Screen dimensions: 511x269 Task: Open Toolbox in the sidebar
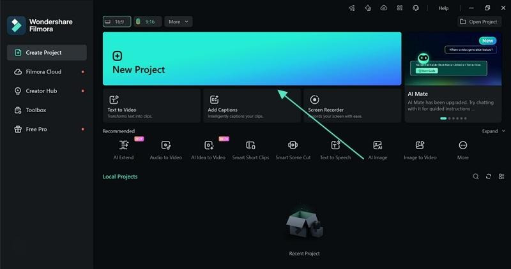click(47, 110)
